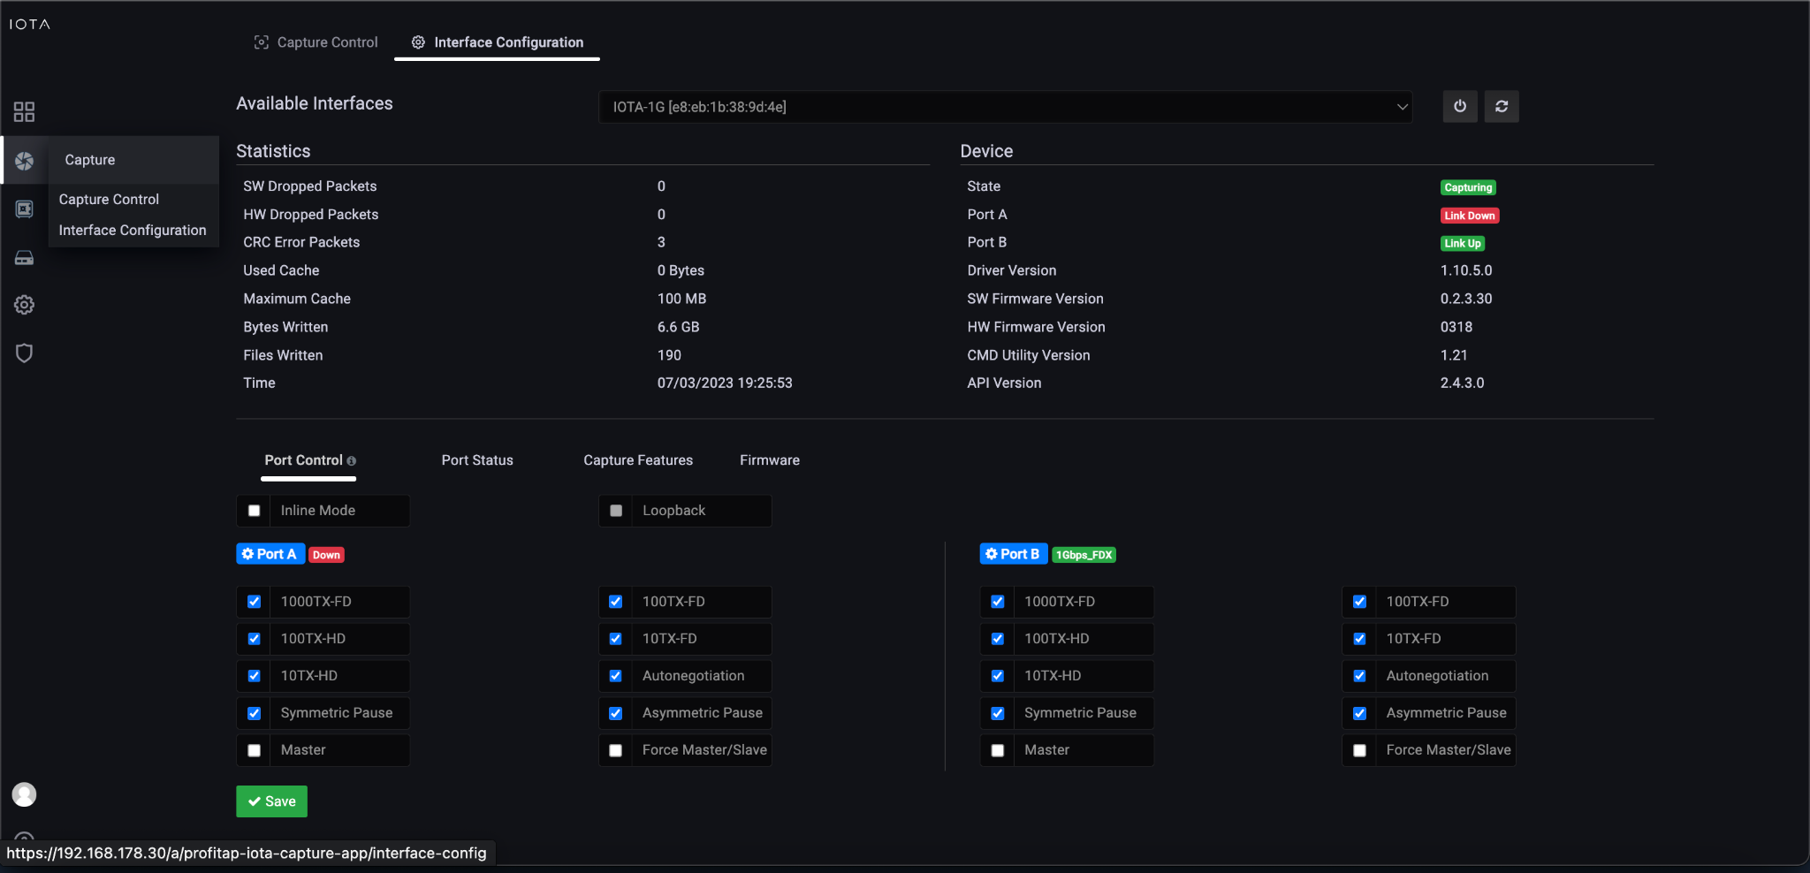Open the settings gear icon in sidebar
This screenshot has width=1810, height=873.
(24, 305)
